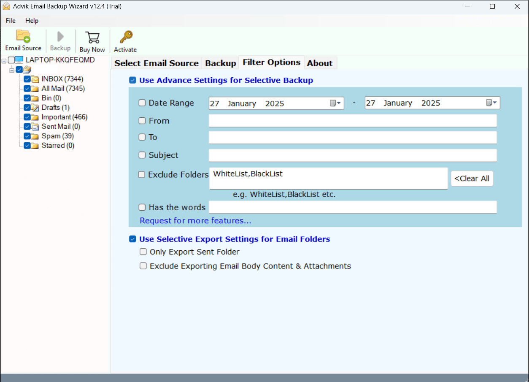Viewport: 529px width, 382px height.
Task: Click the LAPTOP-KKQFEQMD computer icon
Action: pyautogui.click(x=20, y=60)
